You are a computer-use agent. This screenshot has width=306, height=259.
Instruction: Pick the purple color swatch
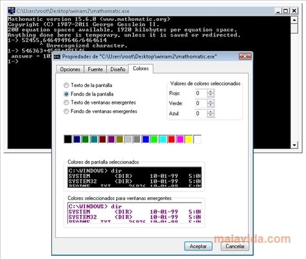pyautogui.click(x=111, y=139)
